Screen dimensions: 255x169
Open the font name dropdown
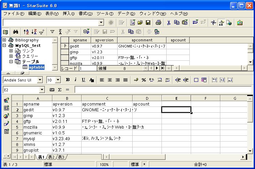pyautogui.click(x=40, y=80)
